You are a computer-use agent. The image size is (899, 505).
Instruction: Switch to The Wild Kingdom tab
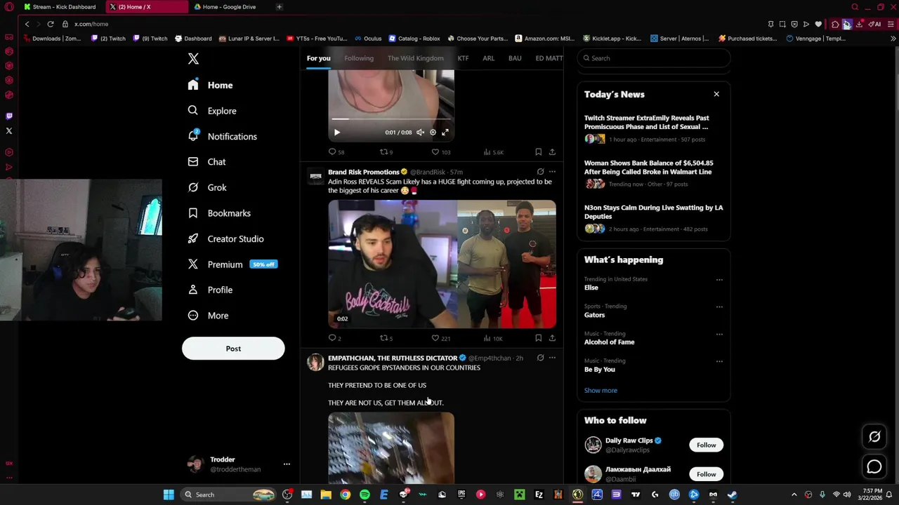[416, 58]
